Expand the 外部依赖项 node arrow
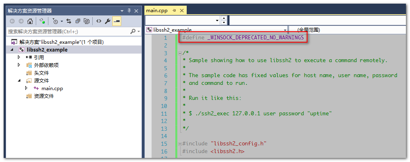The image size is (410, 162). pos(19,65)
